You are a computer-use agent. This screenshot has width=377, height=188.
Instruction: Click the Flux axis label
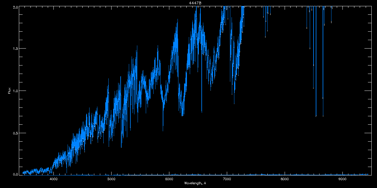9,91
